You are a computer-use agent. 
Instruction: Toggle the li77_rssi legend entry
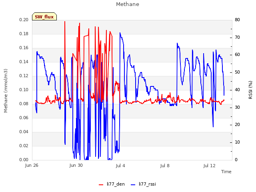pos(143,184)
